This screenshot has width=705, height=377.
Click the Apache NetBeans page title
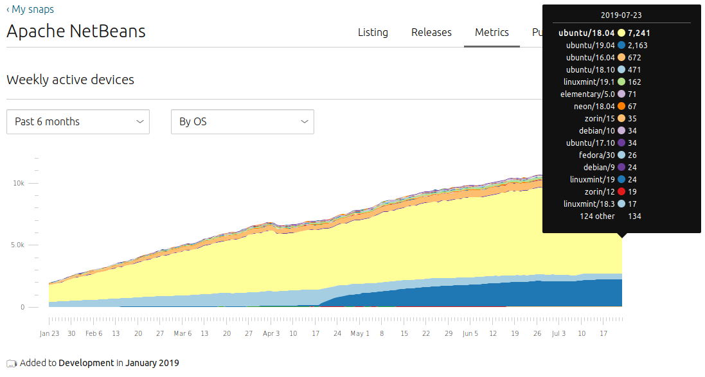tap(76, 31)
